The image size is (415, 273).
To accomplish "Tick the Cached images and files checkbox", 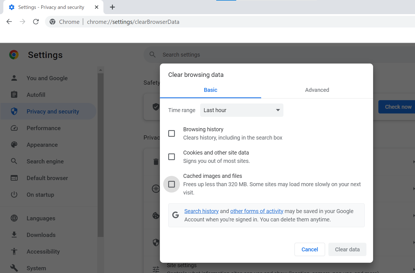I will (172, 184).
